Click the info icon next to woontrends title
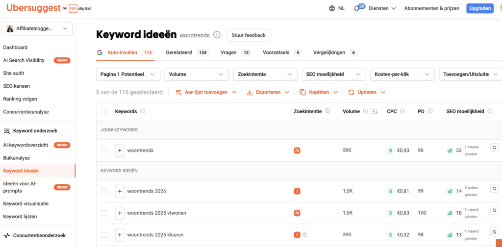 click(x=217, y=35)
